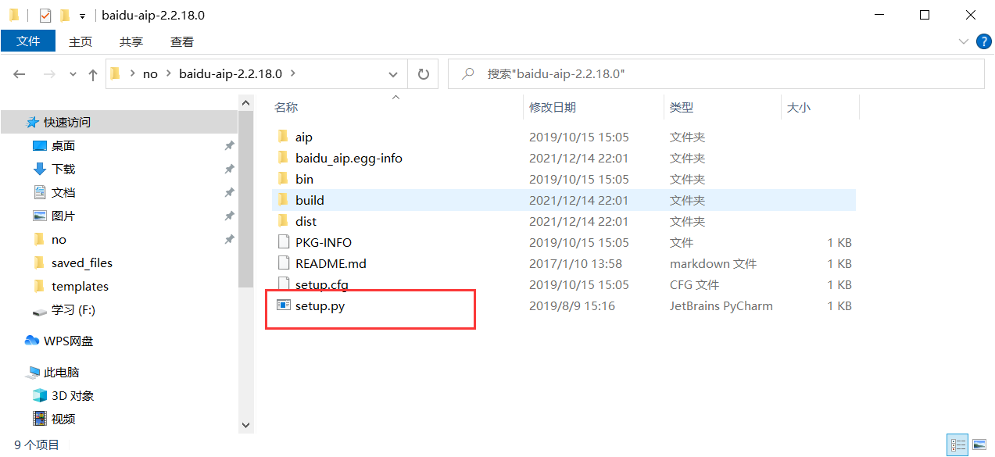
Task: Sort by the 修改日期 column header
Action: [x=553, y=108]
